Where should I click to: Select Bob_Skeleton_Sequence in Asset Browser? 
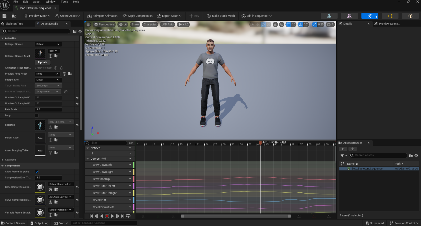pyautogui.click(x=379, y=169)
